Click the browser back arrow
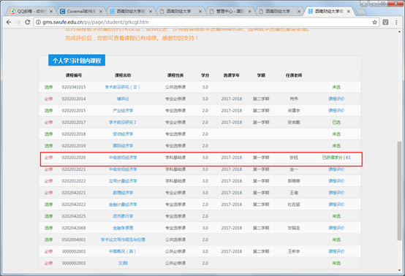 (x=9, y=22)
